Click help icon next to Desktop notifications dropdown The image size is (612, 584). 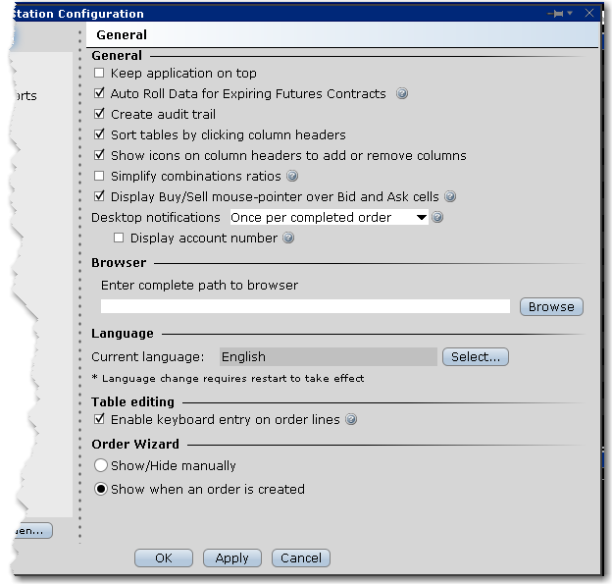click(438, 218)
